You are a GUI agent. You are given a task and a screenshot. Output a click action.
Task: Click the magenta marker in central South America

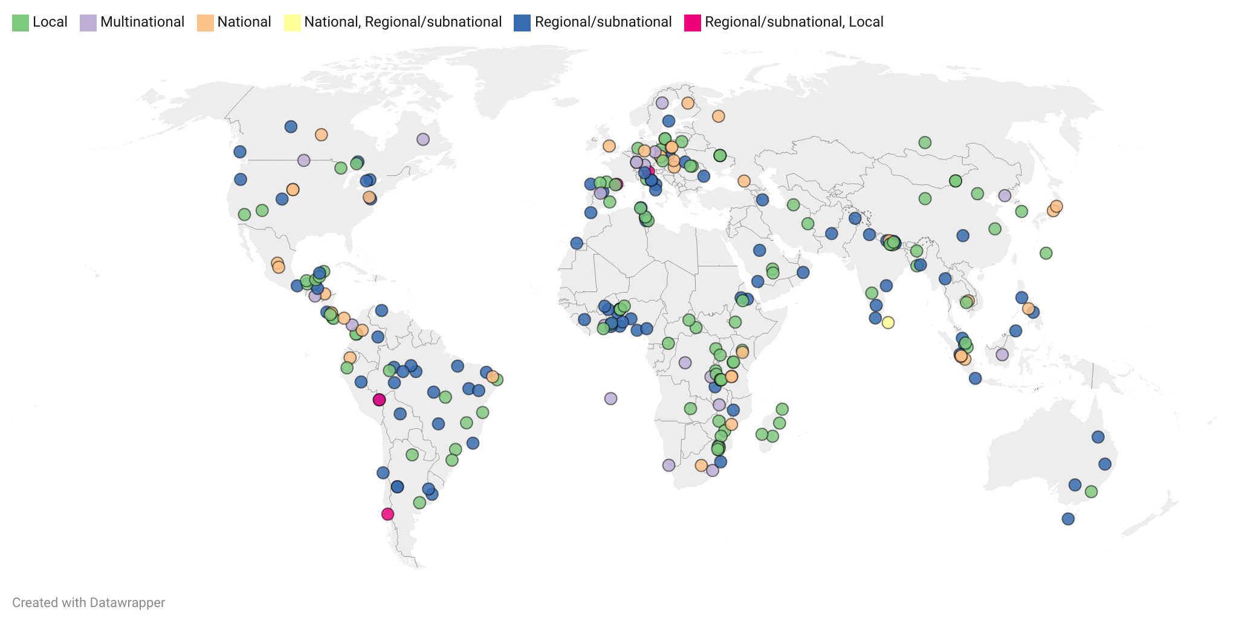379,400
